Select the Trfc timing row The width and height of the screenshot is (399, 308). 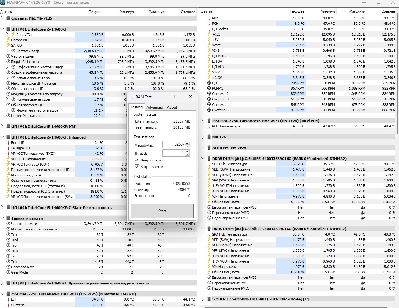(x=98, y=262)
